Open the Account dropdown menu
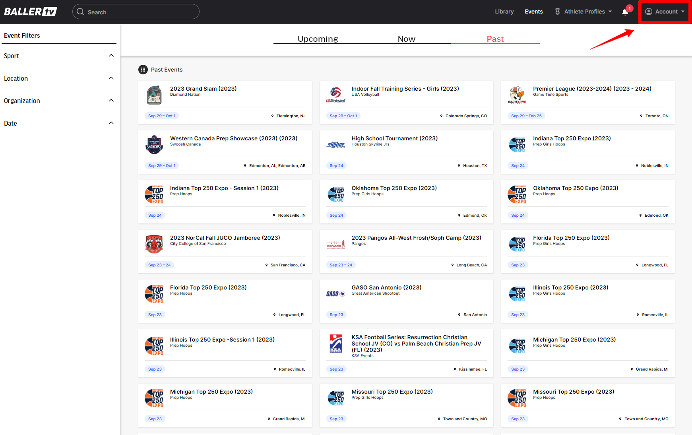The height and width of the screenshot is (435, 692). (665, 12)
